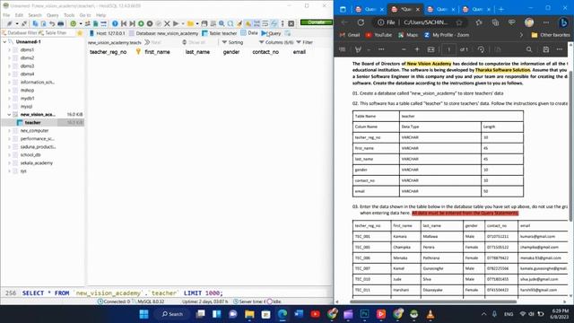
Task: Click the green Refresh icon in HeidiSQL toolbar
Action: (x=74, y=23)
